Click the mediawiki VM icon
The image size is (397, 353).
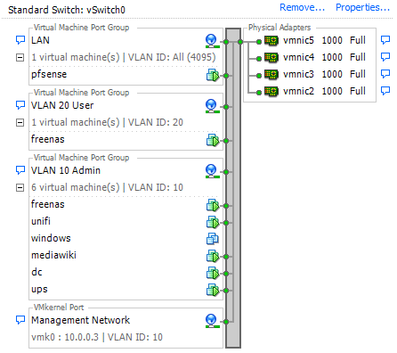coord(213,256)
